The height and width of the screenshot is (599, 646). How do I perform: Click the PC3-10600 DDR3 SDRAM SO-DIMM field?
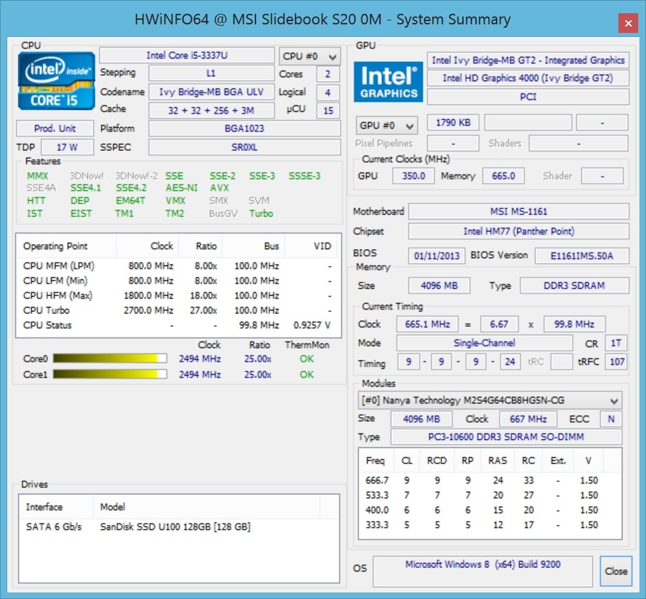coord(506,437)
